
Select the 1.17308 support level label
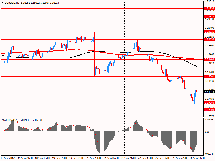pos(209,110)
